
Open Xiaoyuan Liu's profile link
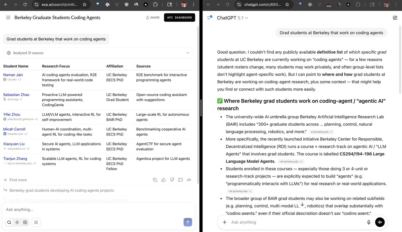(x=14, y=144)
